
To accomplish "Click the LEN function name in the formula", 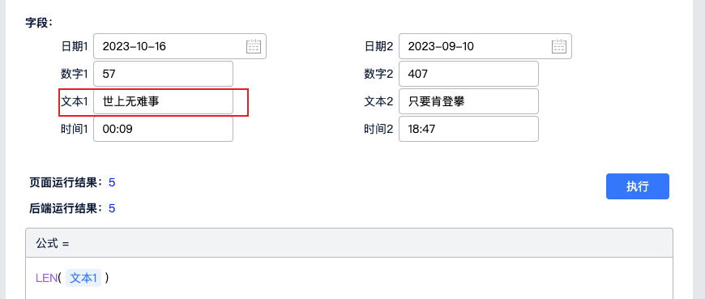I will [47, 278].
